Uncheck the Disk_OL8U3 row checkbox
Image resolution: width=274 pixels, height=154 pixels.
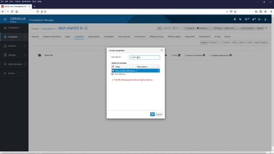(113, 71)
